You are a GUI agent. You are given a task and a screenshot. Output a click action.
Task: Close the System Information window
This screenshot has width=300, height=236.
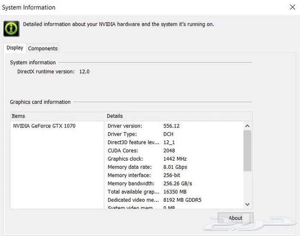(x=292, y=7)
